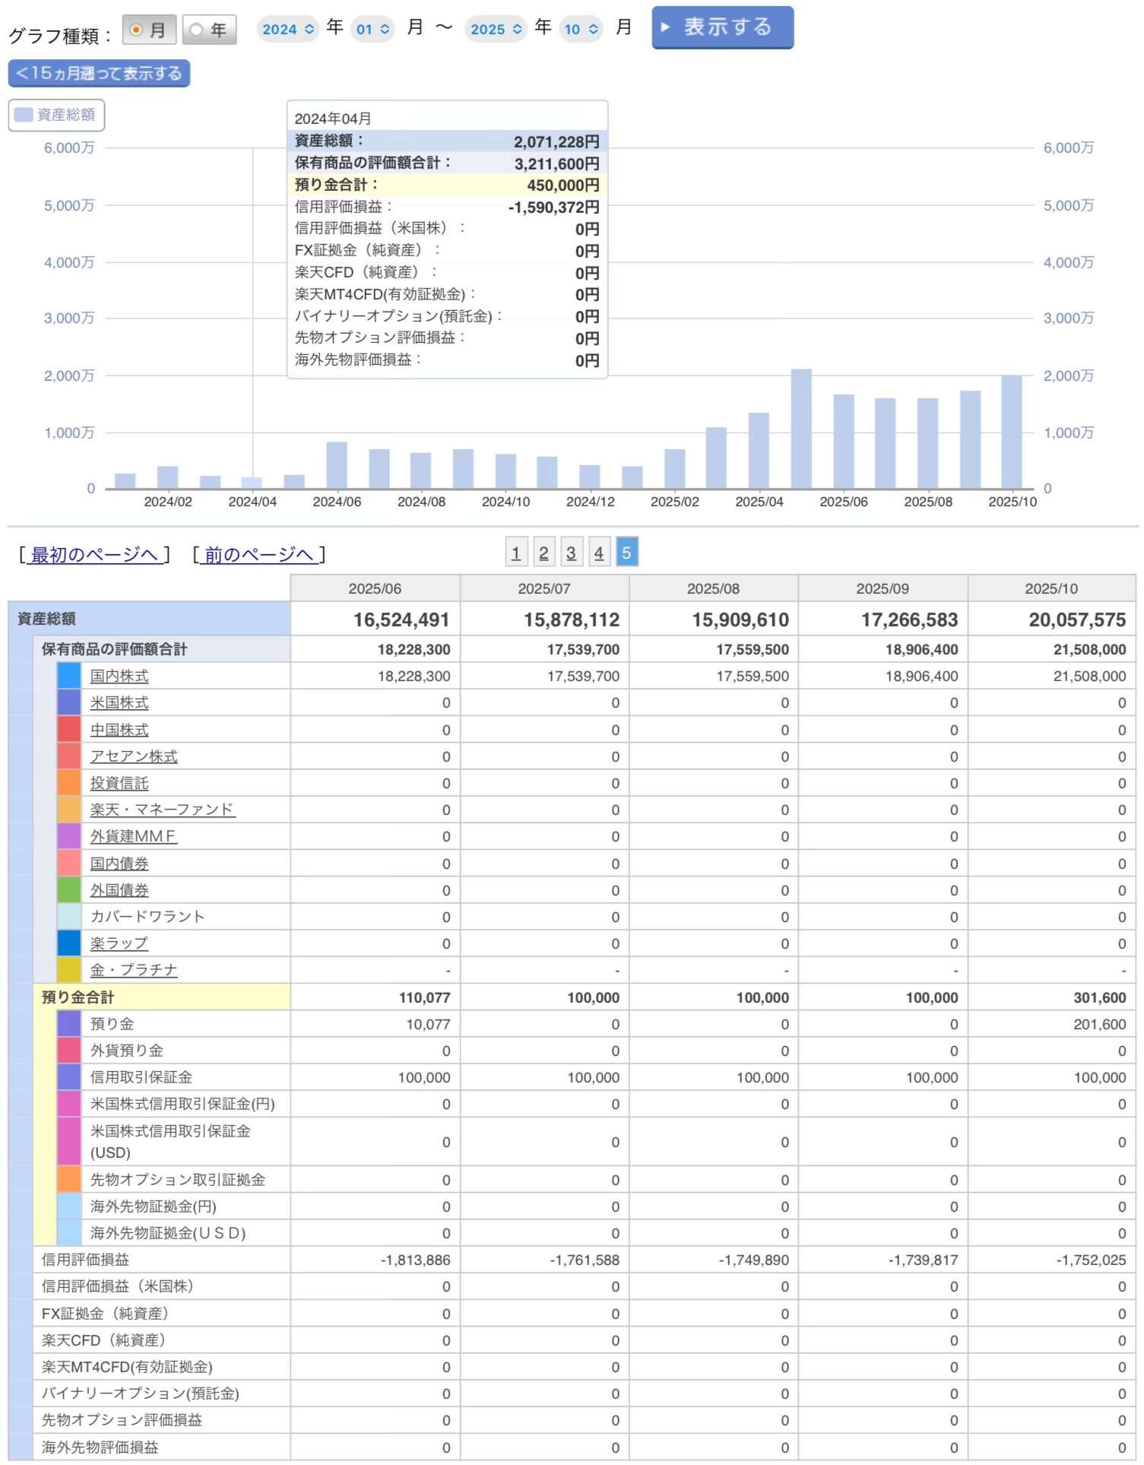Click the yellow 金・プラチナ color swatch

pyautogui.click(x=68, y=971)
